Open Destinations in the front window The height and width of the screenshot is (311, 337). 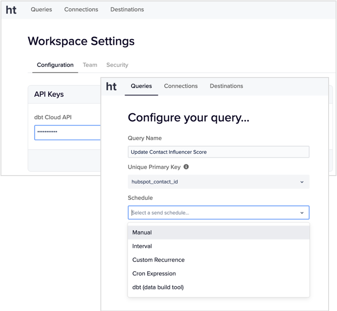(226, 86)
